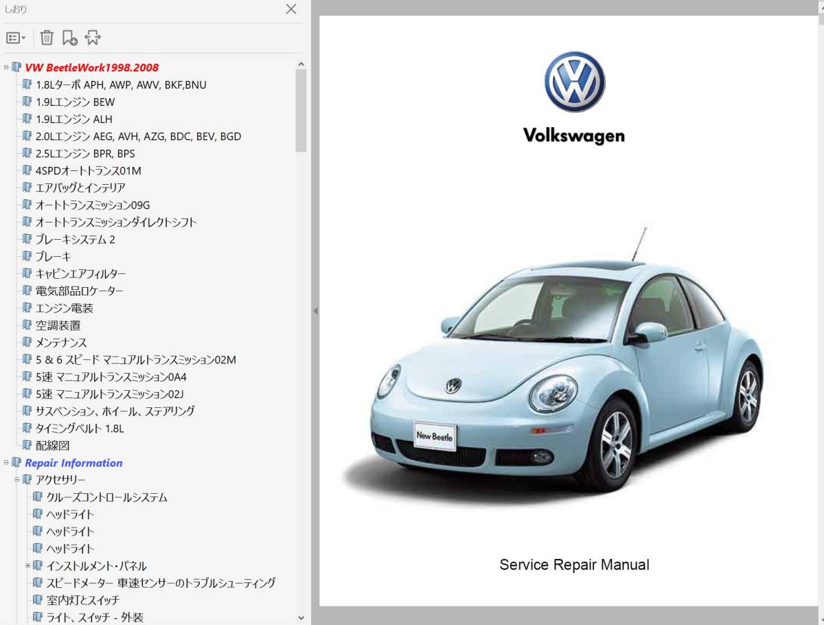Viewport: 824px width, 625px height.
Task: Click the Volkswagen logo on the page
Action: [575, 82]
